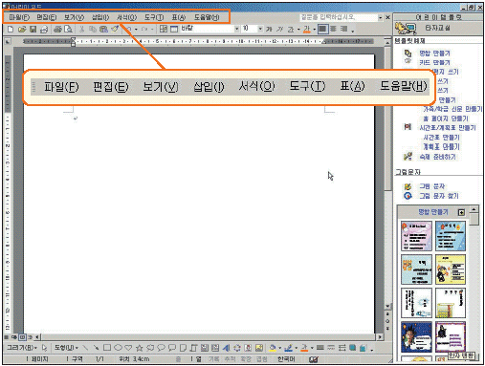
Task: Toggle left-align paragraph button
Action: [x=322, y=29]
